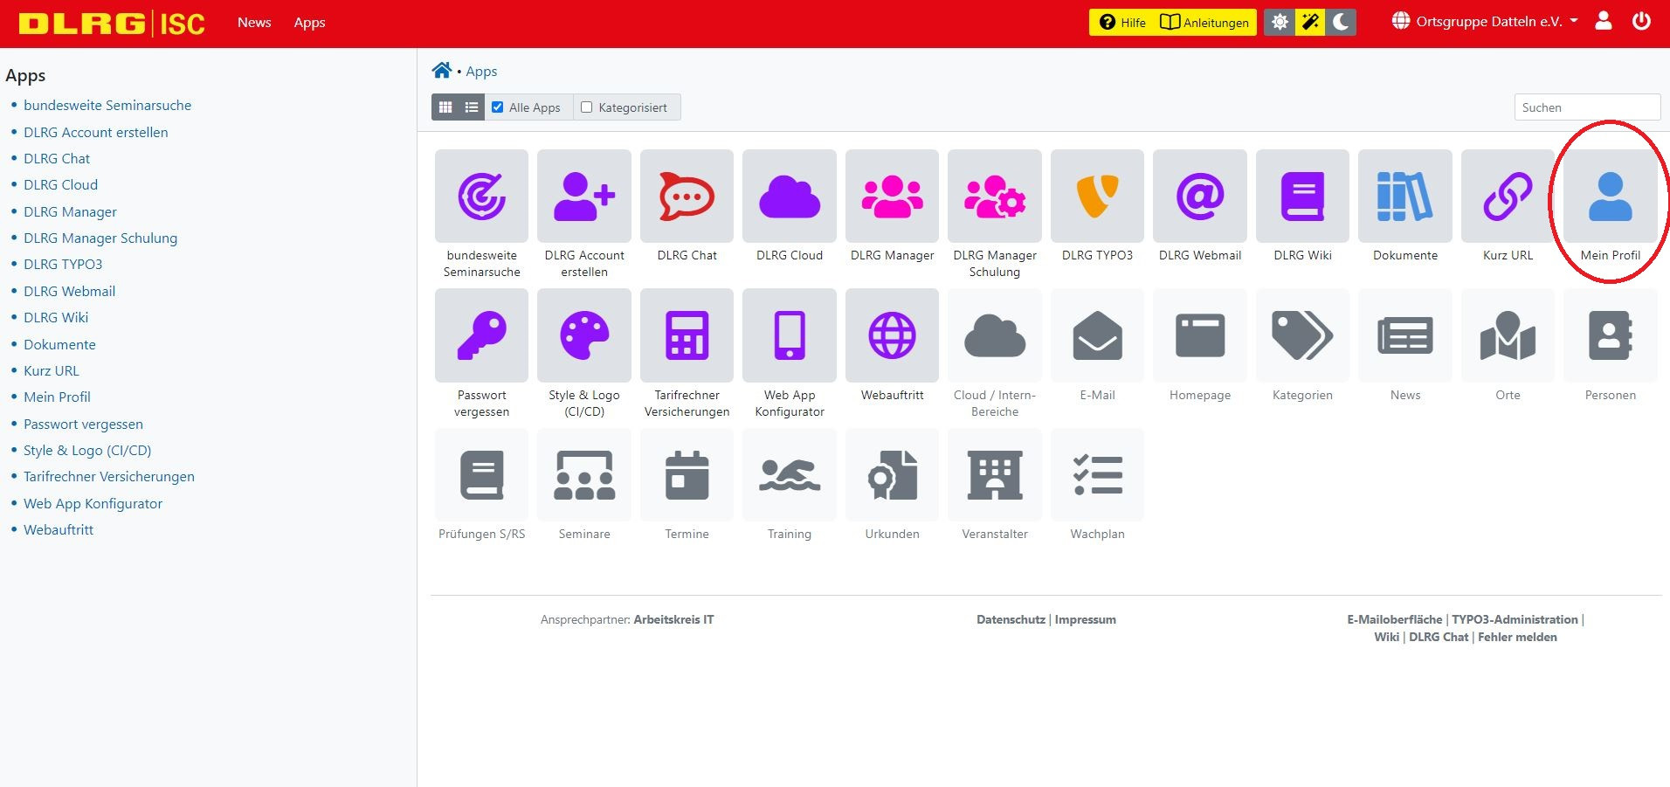Select the dark mode moon icon

(x=1341, y=22)
